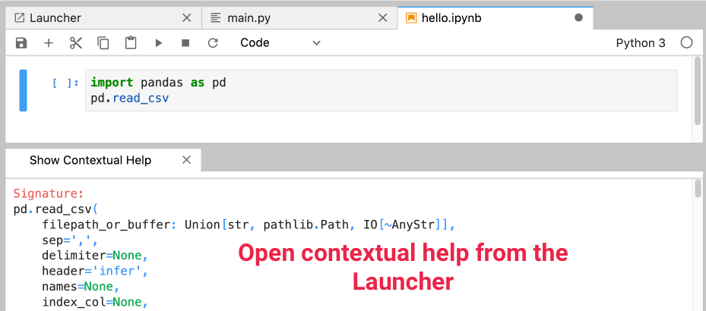Close the Show Contextual Help tab
The height and width of the screenshot is (311, 706).
(x=186, y=160)
